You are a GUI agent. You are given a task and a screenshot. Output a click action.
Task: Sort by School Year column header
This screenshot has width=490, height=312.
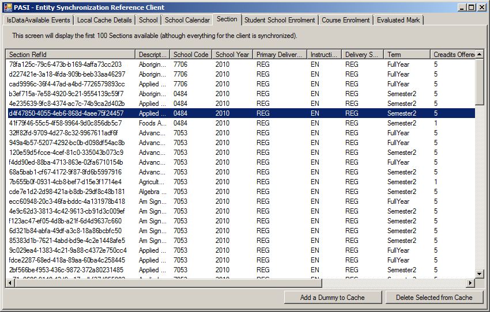pos(232,55)
